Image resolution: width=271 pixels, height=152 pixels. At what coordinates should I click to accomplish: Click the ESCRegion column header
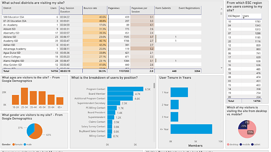234,16
